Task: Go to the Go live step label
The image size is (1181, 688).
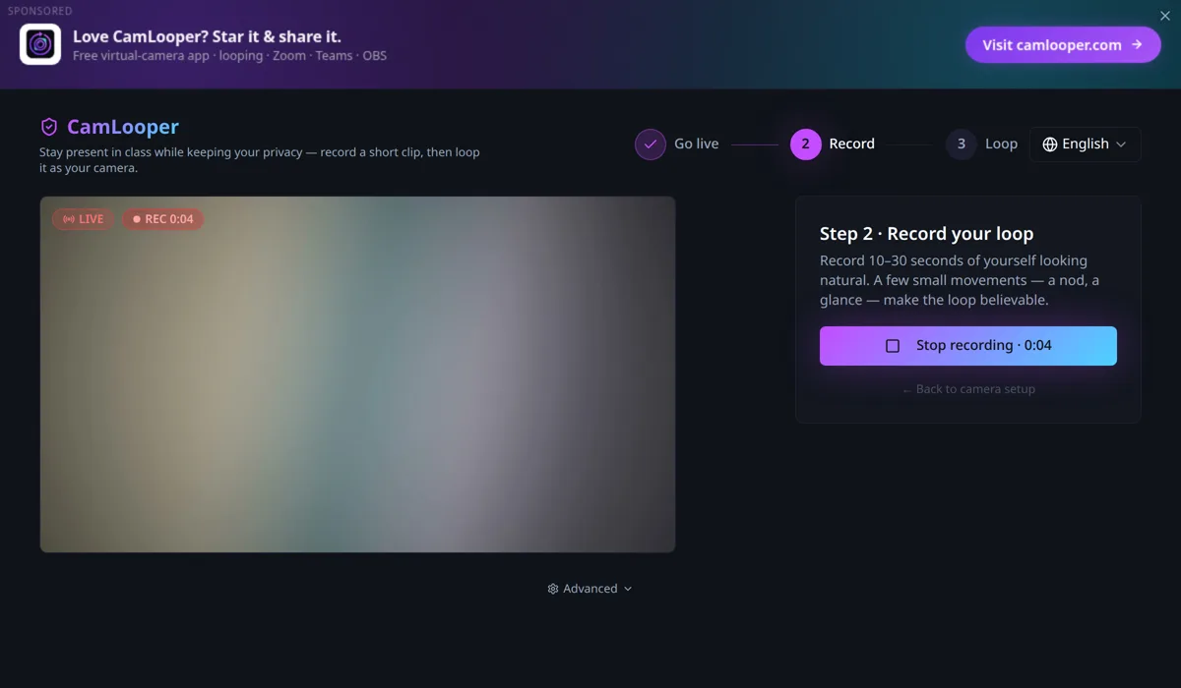Action: click(696, 143)
